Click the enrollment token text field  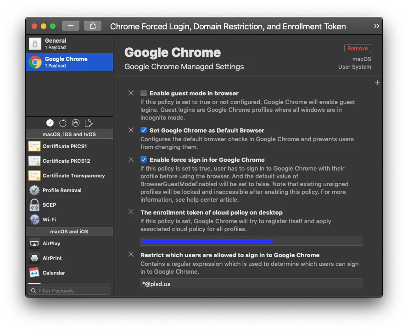(x=252, y=241)
